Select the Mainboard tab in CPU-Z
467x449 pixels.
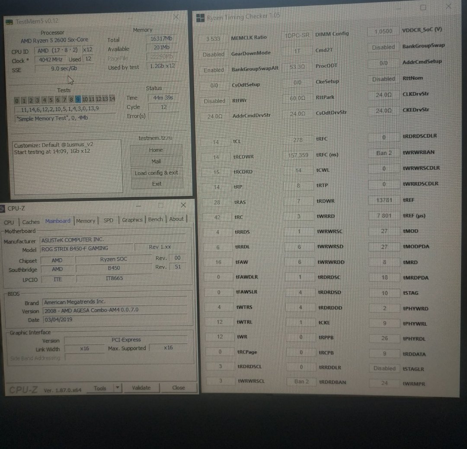(x=58, y=221)
